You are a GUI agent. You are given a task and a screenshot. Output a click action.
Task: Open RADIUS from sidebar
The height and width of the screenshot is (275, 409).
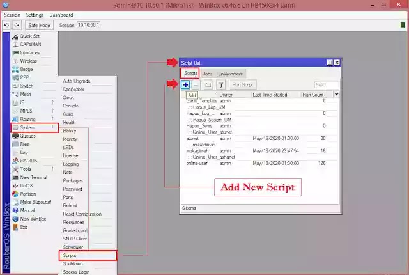tap(28, 161)
